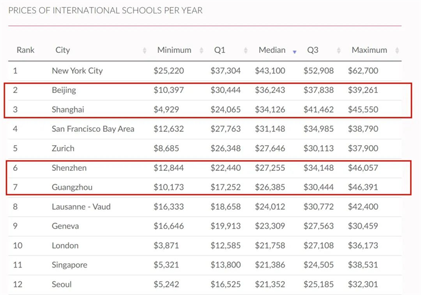Select the Zurich table row
Screen dimensions: 421x295
coord(205,149)
